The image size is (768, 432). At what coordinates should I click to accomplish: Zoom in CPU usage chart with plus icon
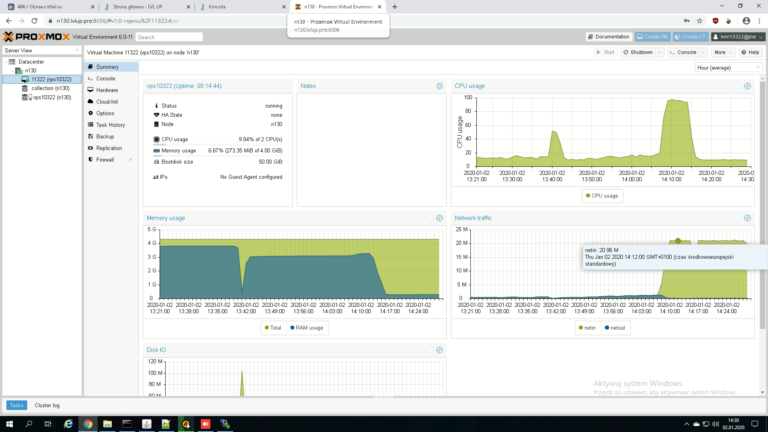tap(747, 86)
